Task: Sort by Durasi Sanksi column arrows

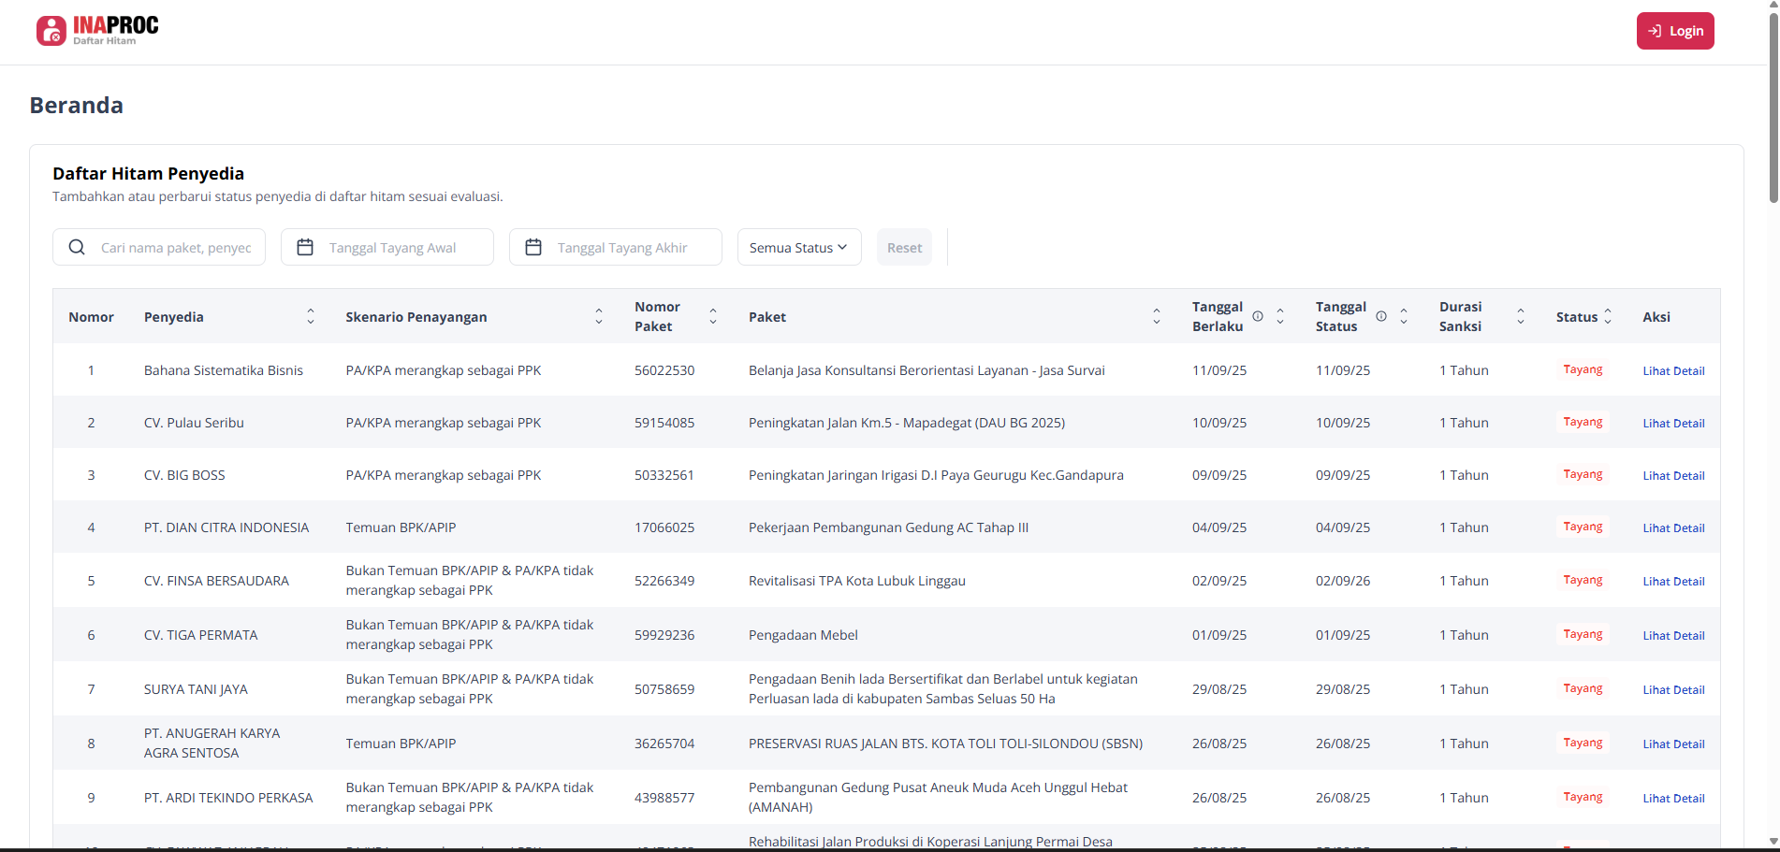Action: 1521,317
